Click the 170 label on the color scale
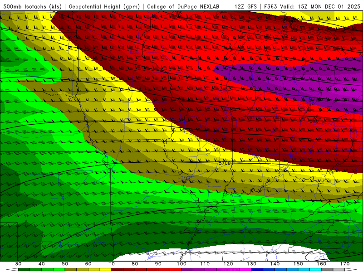 pos(345,264)
